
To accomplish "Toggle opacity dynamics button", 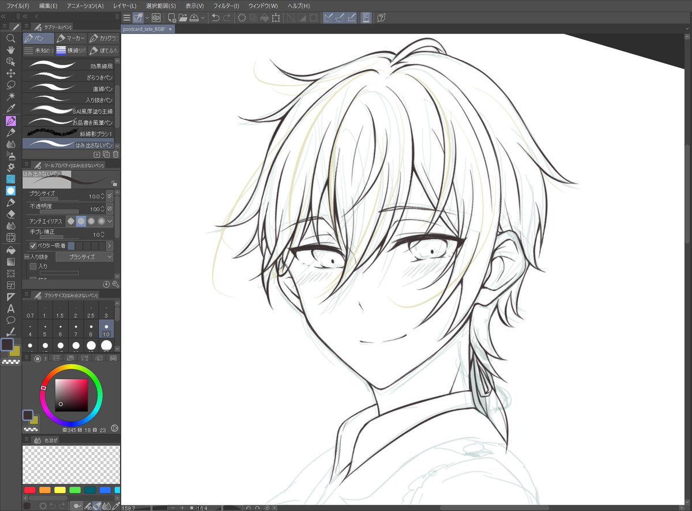I will 110,209.
